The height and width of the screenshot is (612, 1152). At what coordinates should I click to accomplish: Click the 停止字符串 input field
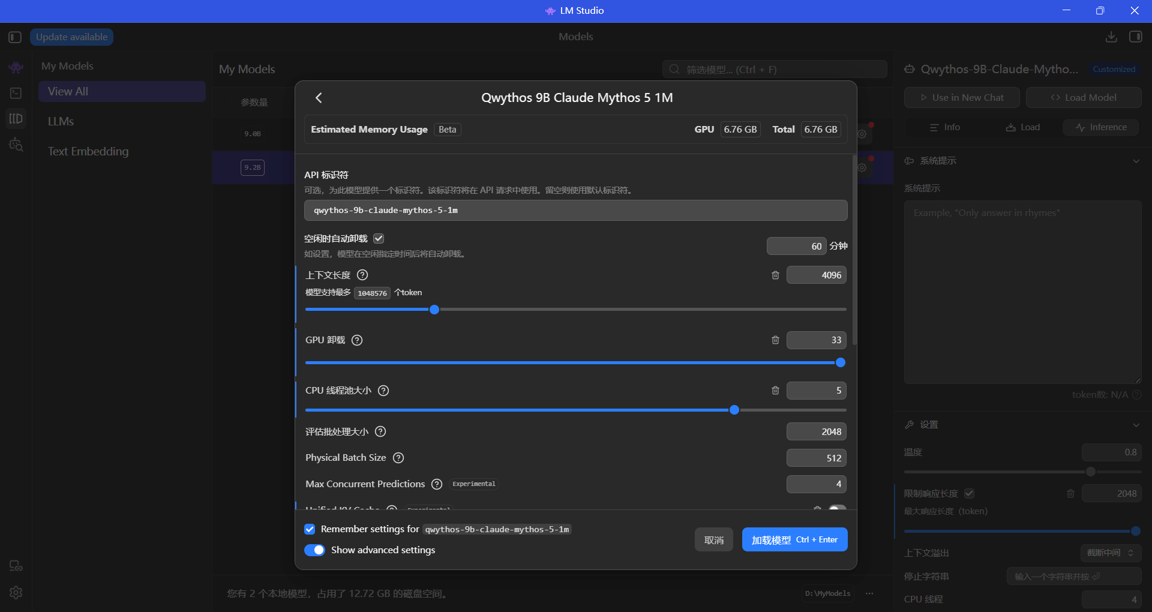pyautogui.click(x=1074, y=577)
